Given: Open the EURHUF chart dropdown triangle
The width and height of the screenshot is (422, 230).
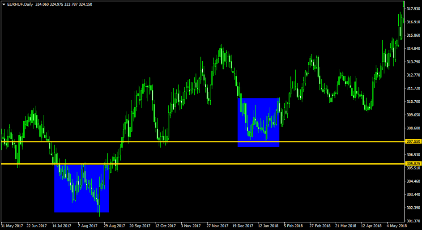Looking at the screenshot, I should 4,4.
